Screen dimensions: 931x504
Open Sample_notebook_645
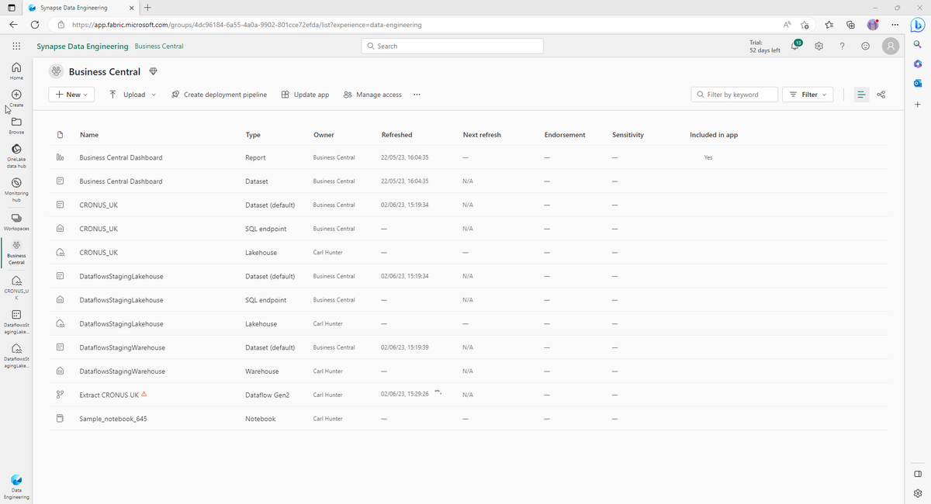pos(113,419)
